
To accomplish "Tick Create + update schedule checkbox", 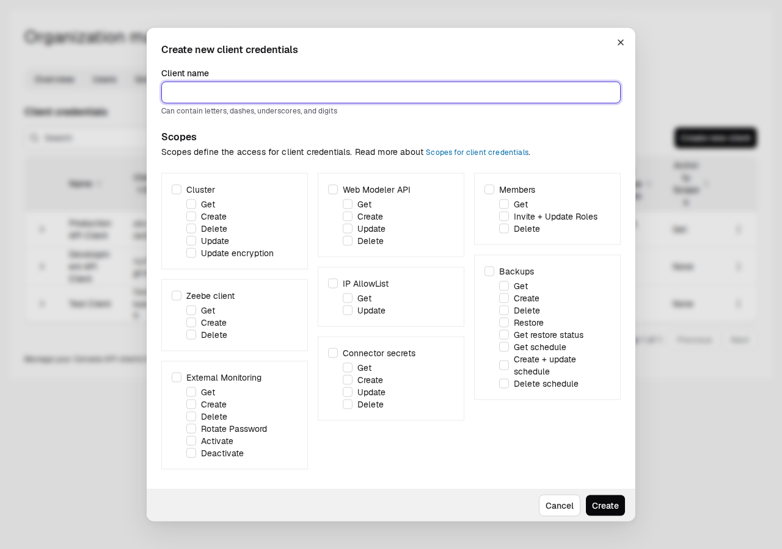I will click(504, 365).
